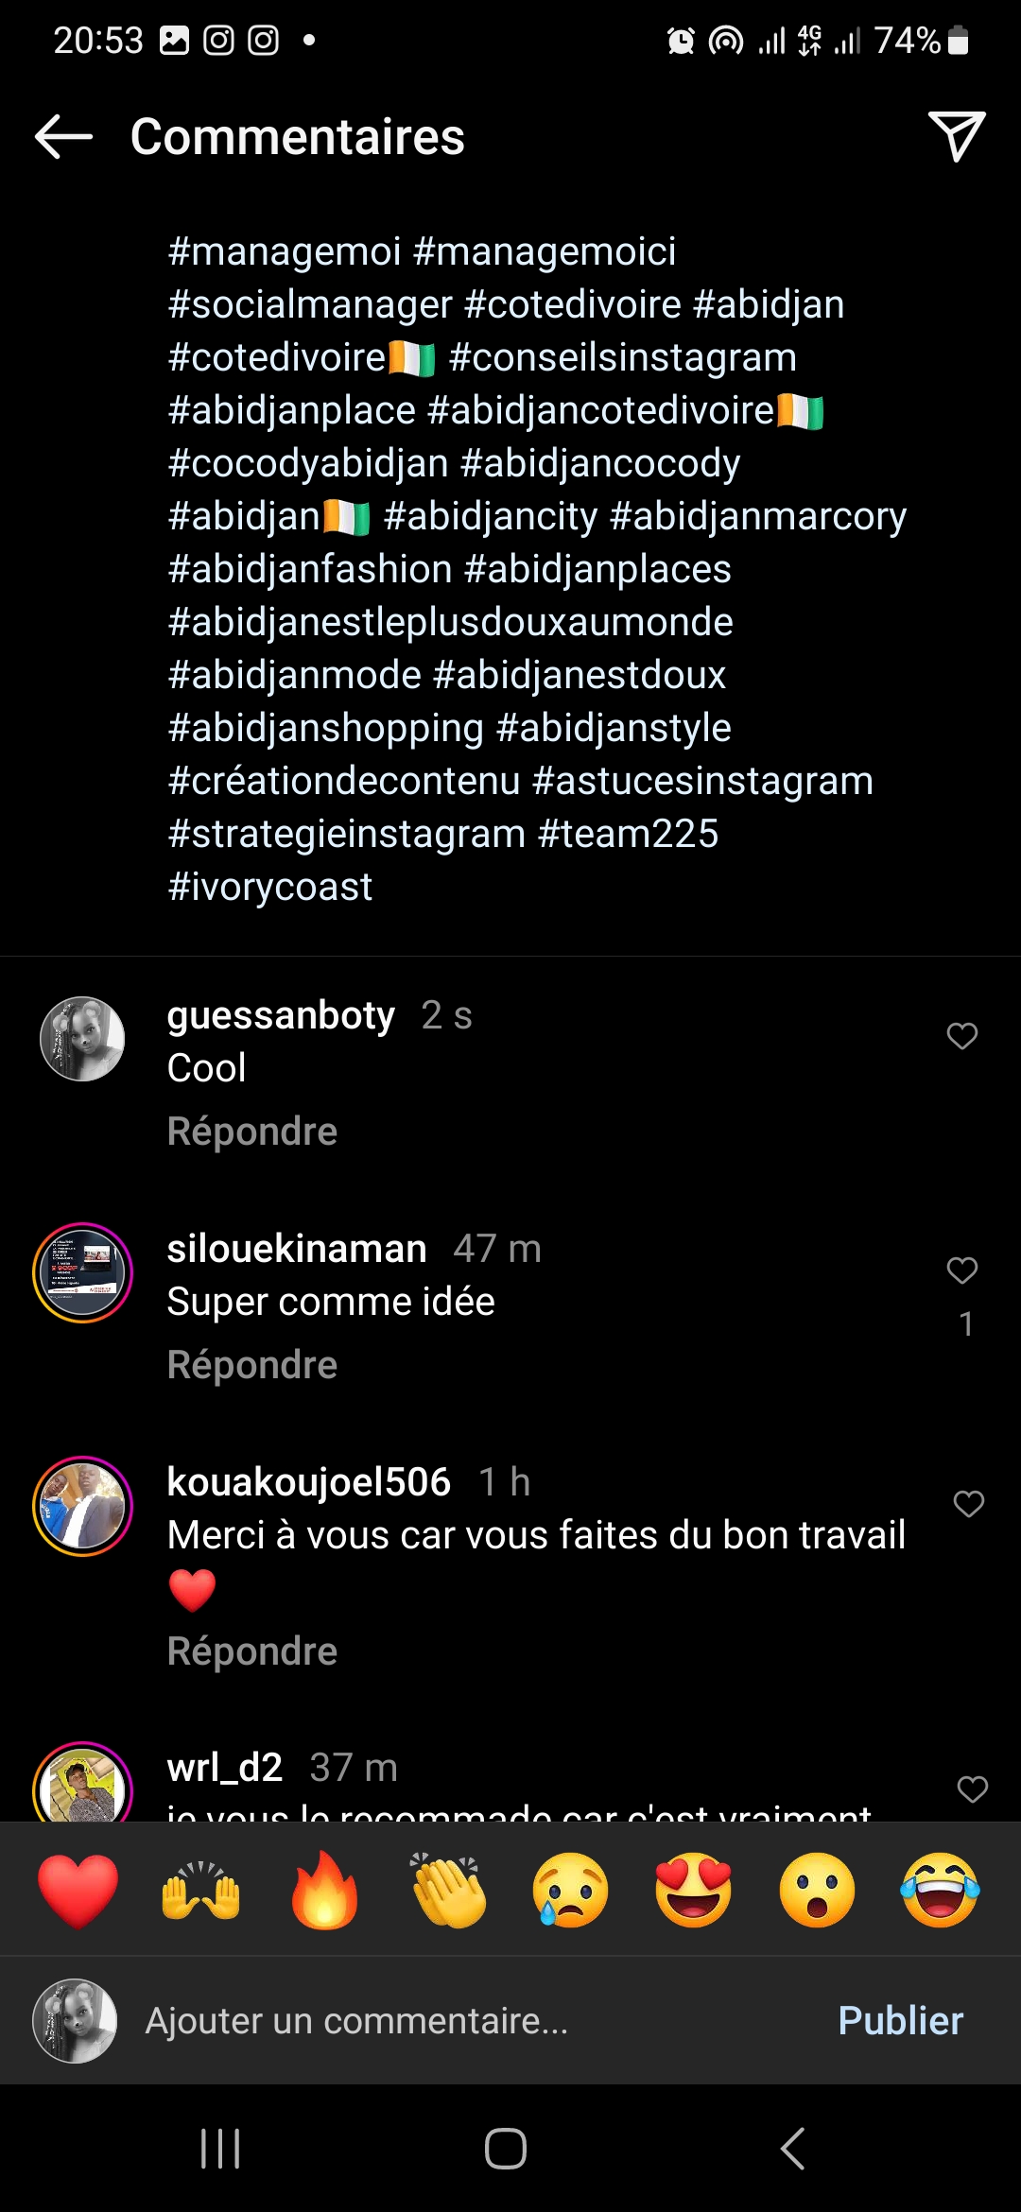Image resolution: width=1021 pixels, height=2212 pixels.
Task: Open the share paper plane icon
Action: click(x=956, y=137)
